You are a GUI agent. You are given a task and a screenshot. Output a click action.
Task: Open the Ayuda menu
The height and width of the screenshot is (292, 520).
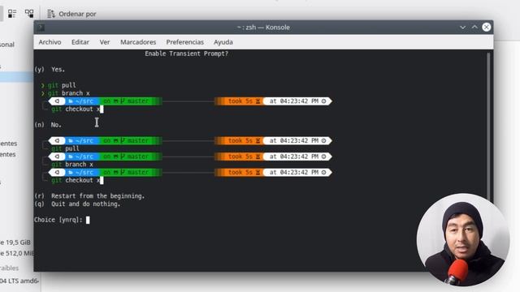point(223,42)
